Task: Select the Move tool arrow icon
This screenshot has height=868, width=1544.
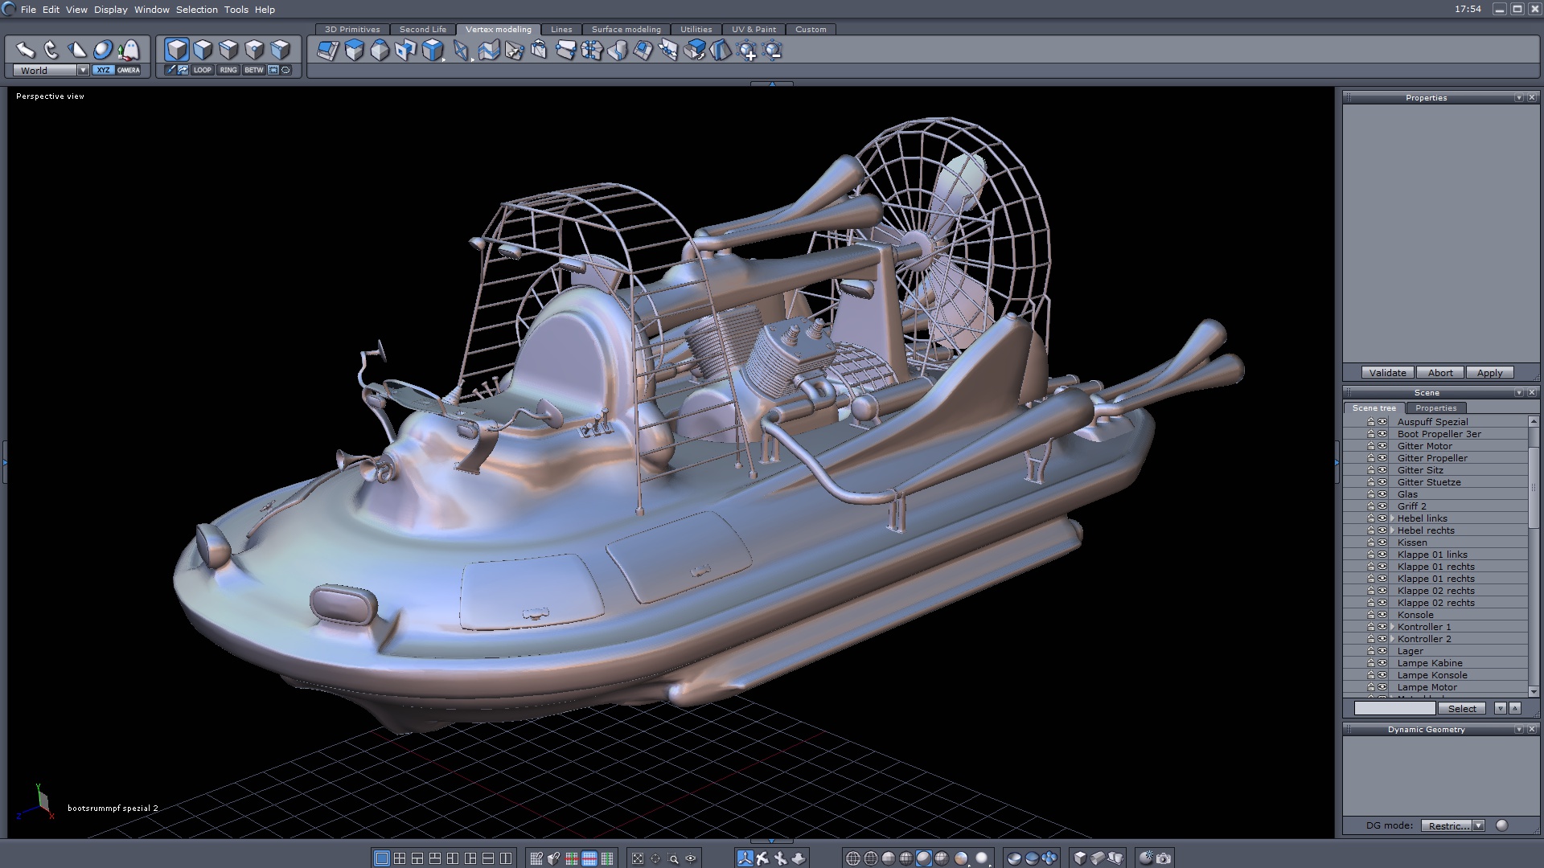Action: coord(25,50)
